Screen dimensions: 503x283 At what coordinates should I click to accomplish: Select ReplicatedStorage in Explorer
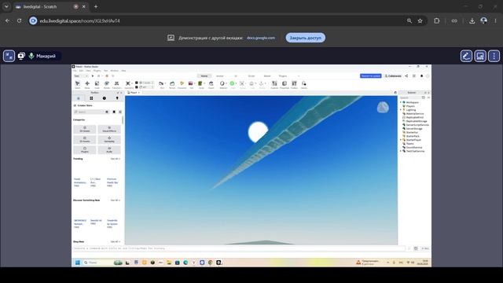417,121
